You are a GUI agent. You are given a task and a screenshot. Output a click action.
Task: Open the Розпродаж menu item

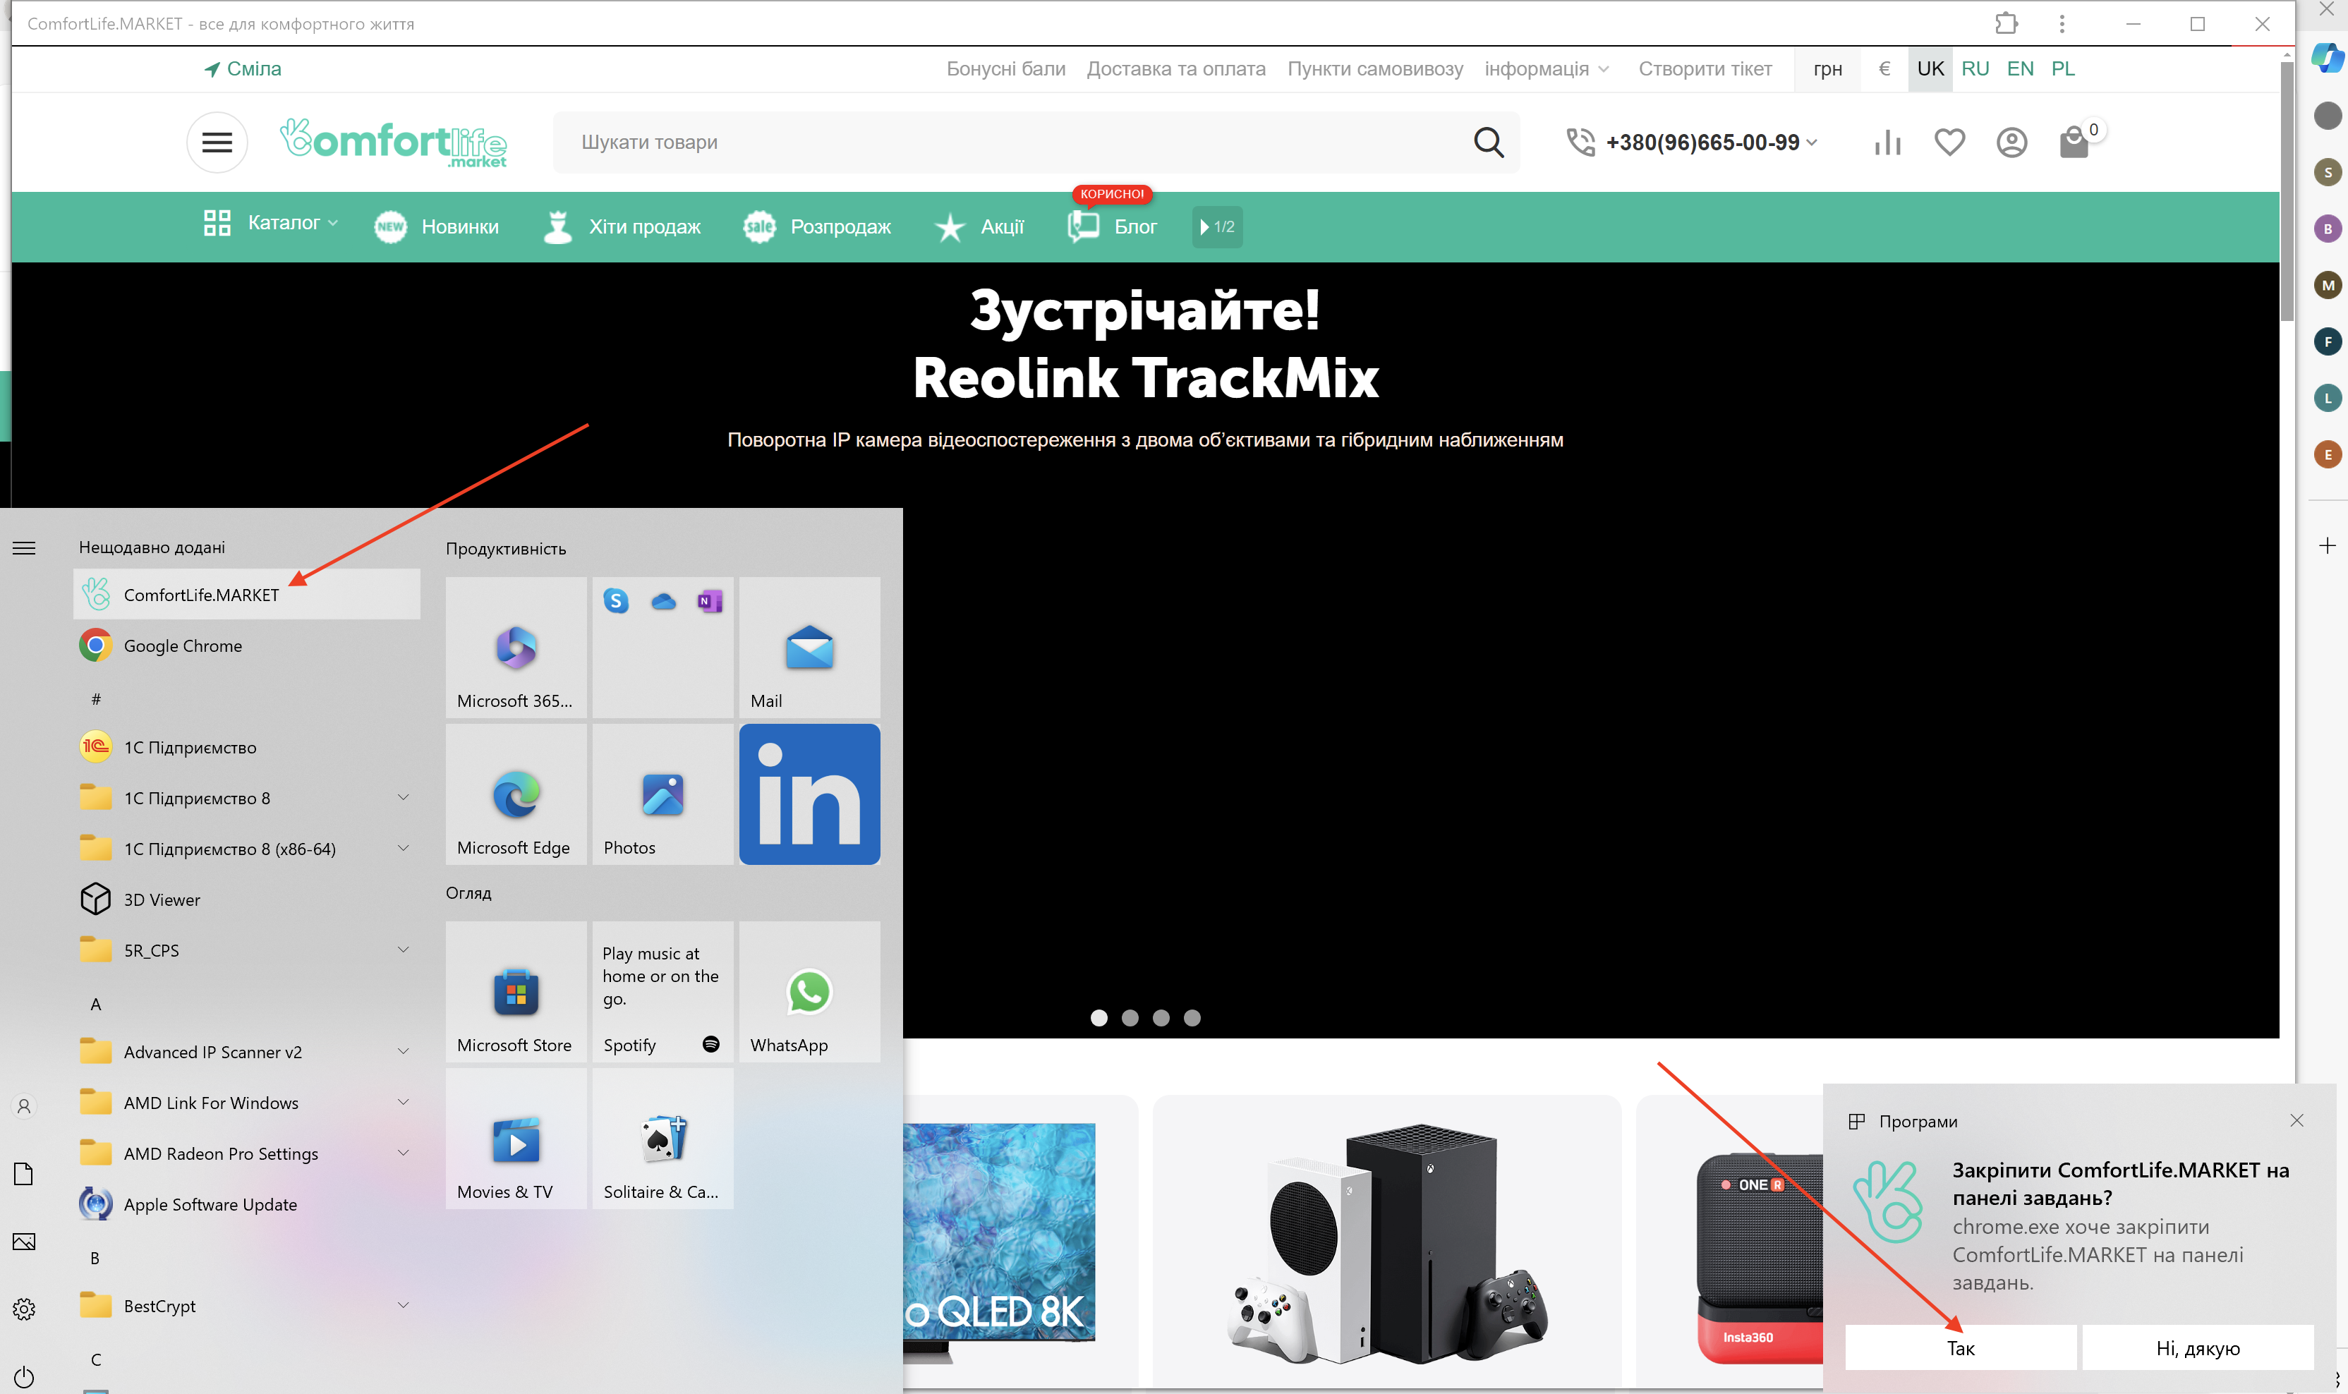[817, 226]
